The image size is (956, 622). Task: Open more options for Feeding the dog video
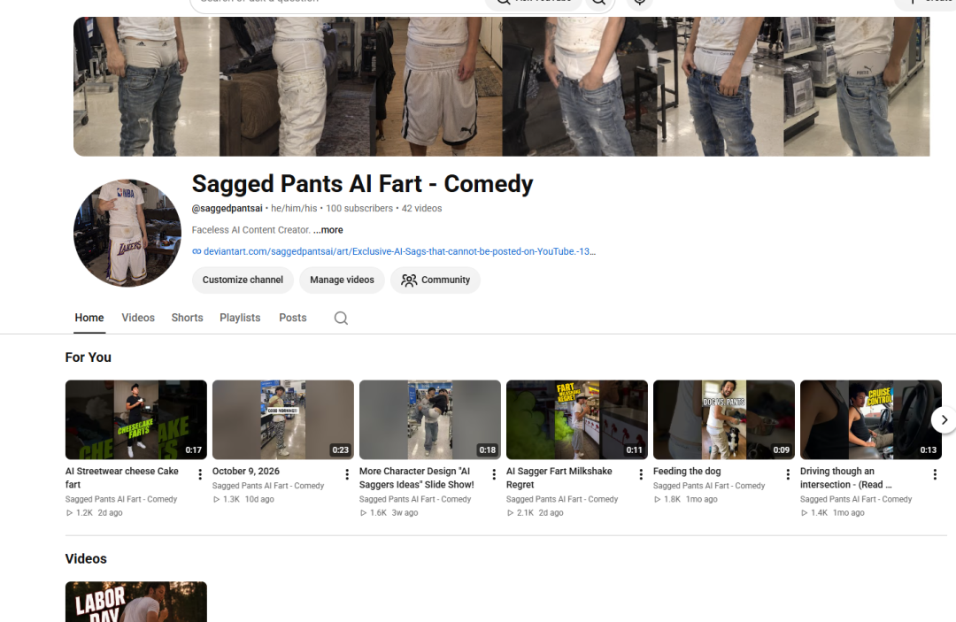pyautogui.click(x=788, y=474)
